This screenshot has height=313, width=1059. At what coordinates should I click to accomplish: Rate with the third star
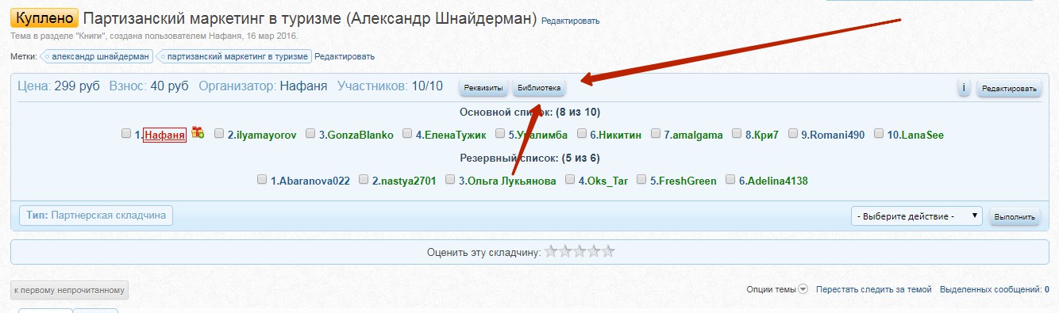(x=580, y=252)
